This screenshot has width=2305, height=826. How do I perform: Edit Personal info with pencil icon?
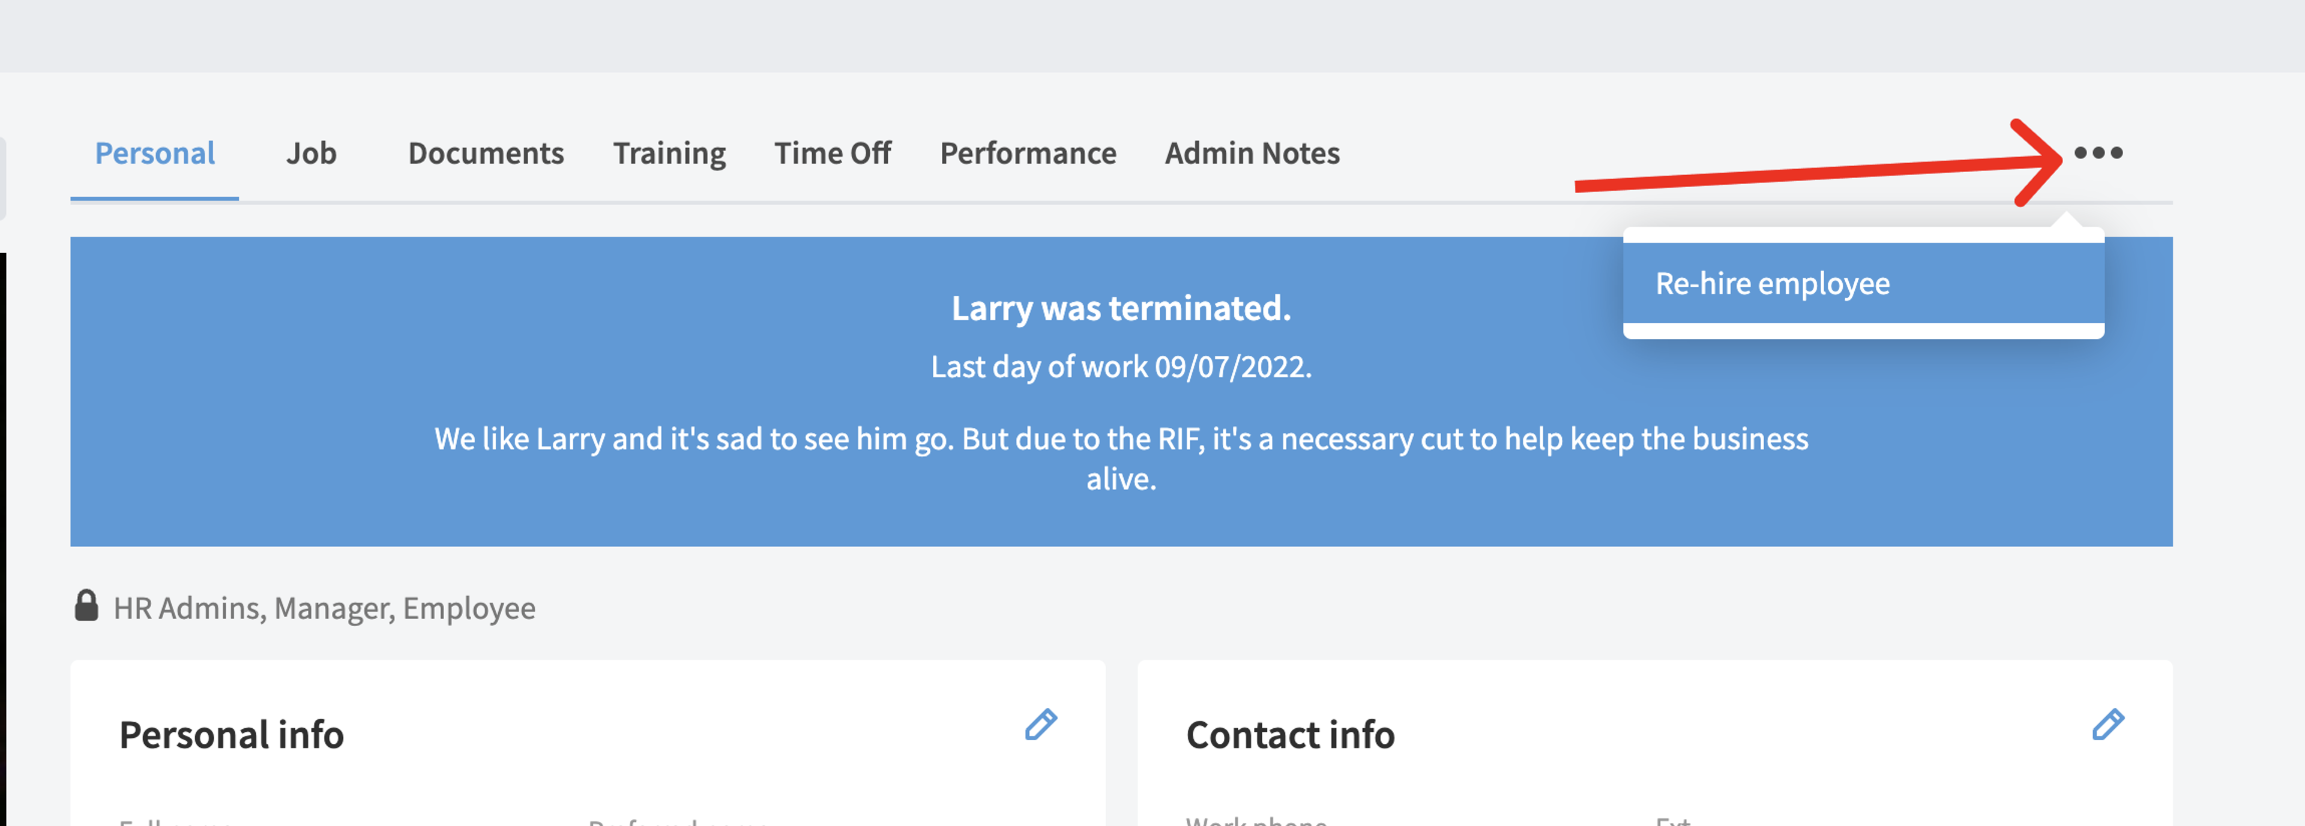click(x=1041, y=724)
